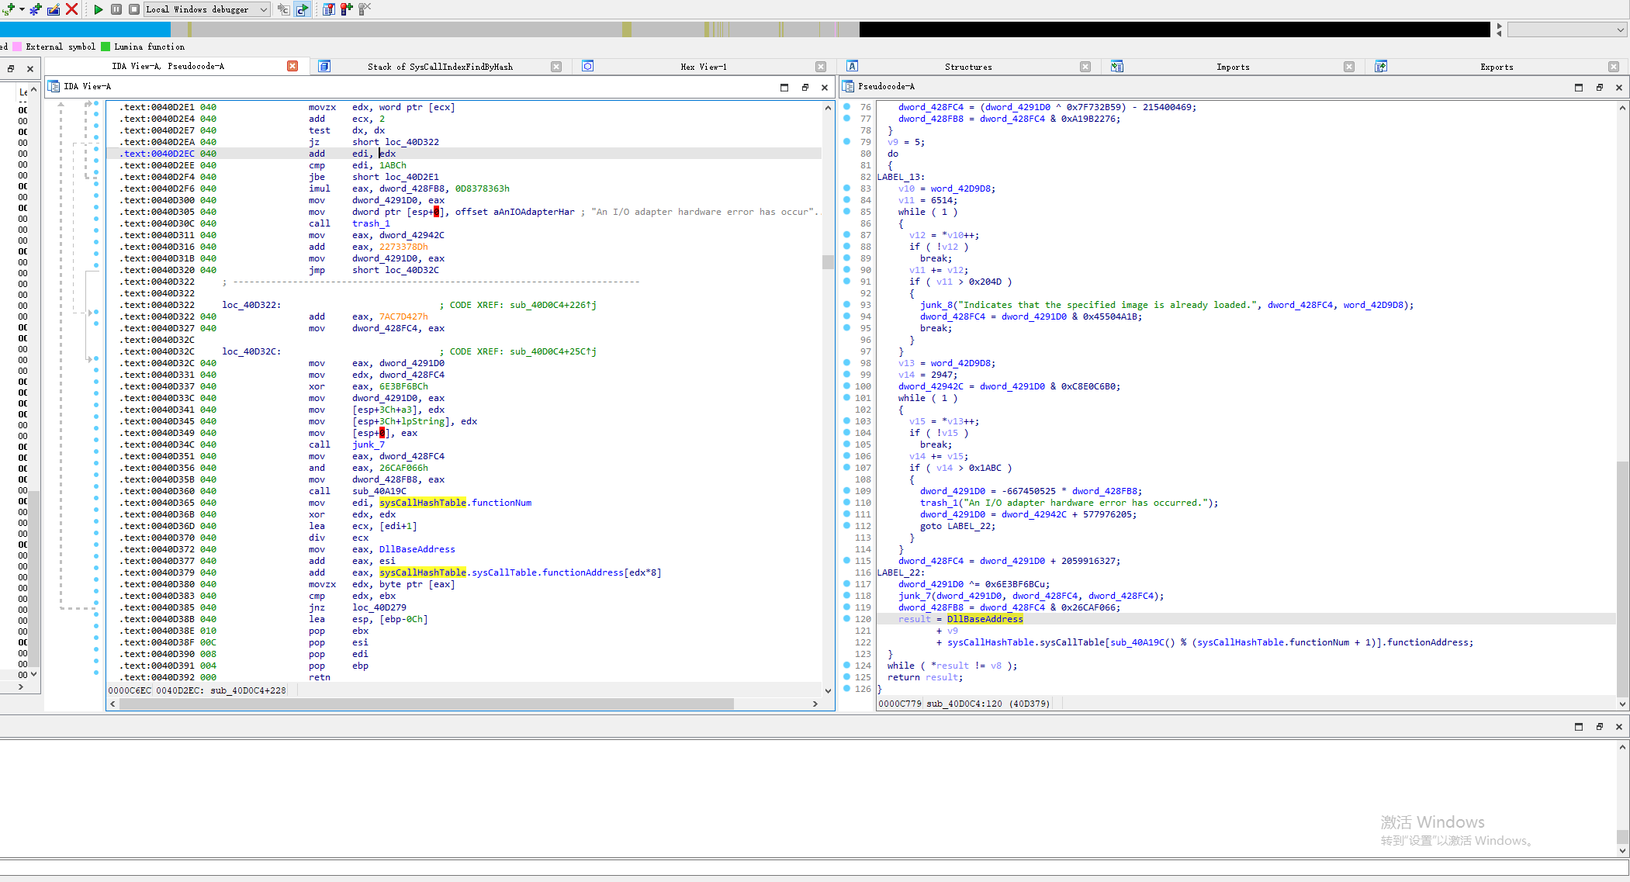Click DllBaseAddress in pseudocode line 120
Image resolution: width=1630 pixels, height=882 pixels.
click(x=985, y=619)
